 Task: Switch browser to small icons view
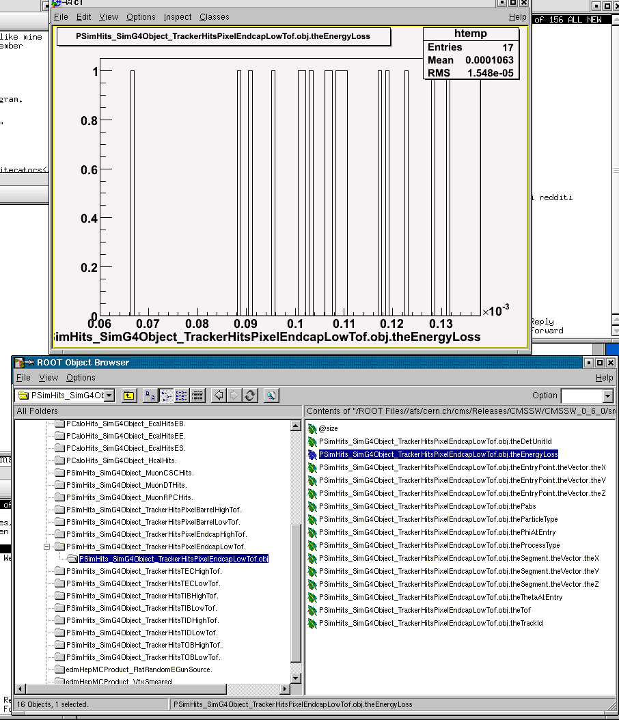[165, 396]
